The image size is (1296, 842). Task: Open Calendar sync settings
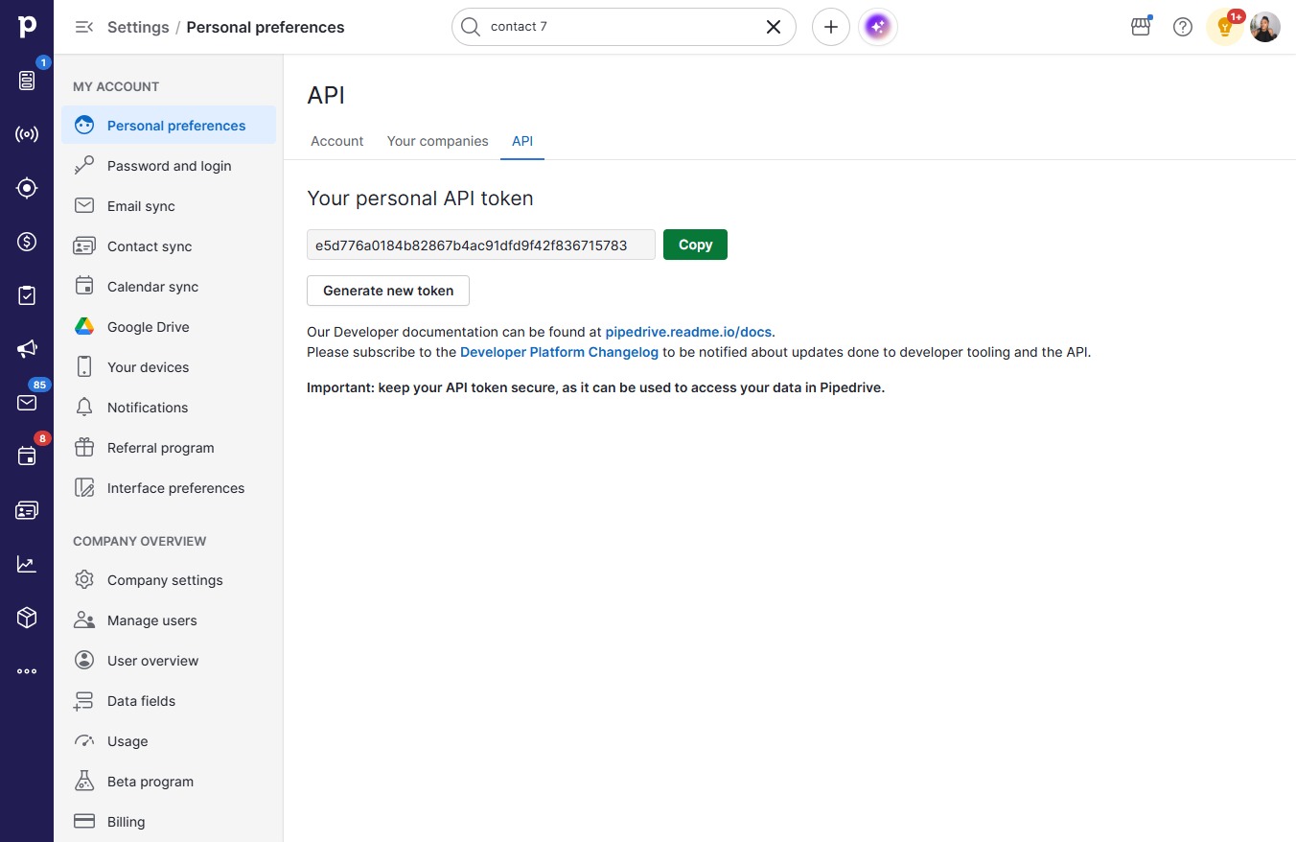click(x=169, y=287)
